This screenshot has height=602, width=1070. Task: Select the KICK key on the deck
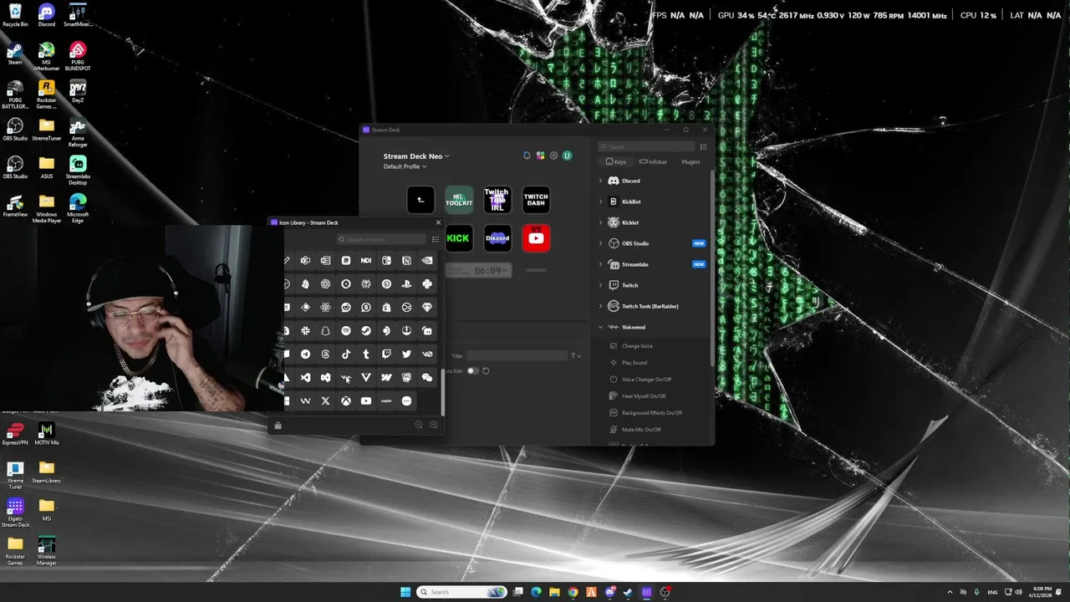pyautogui.click(x=458, y=238)
